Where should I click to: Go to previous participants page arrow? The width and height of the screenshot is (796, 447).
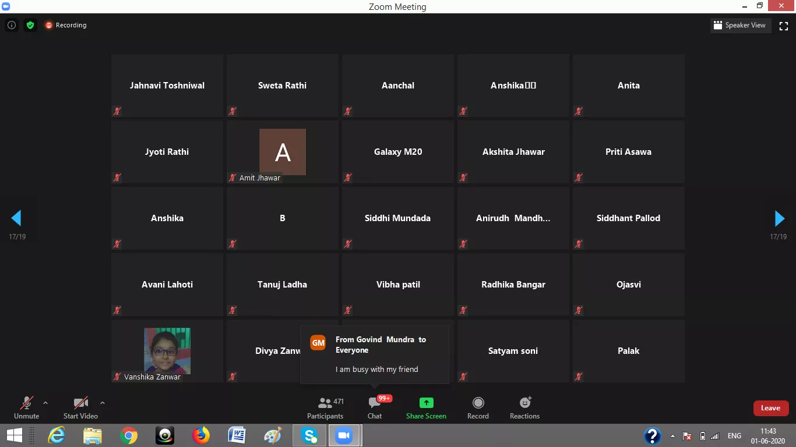tap(16, 218)
